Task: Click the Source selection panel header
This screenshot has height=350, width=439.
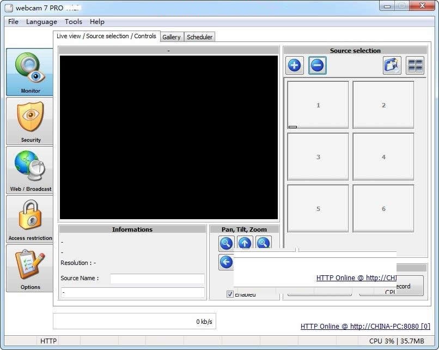Action: pos(355,51)
